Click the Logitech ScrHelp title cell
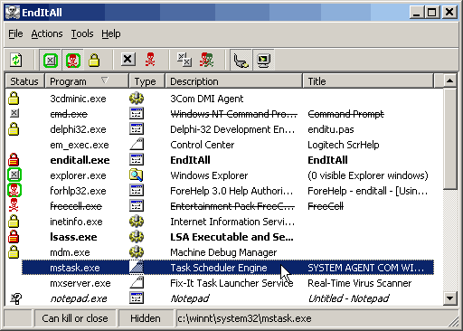Viewport: 463px width, 331px height. (344, 145)
